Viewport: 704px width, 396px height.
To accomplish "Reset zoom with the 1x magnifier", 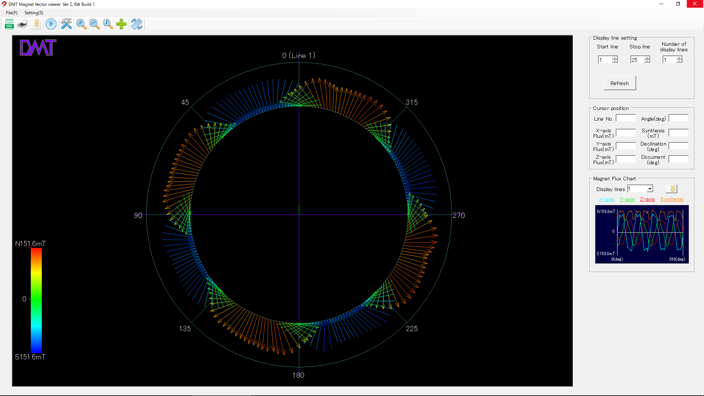I will pos(108,24).
